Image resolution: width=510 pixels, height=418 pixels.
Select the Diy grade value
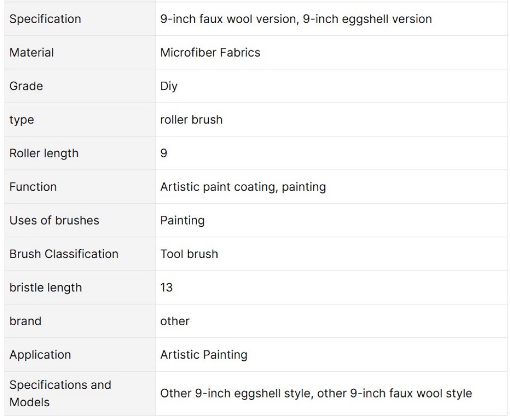169,86
